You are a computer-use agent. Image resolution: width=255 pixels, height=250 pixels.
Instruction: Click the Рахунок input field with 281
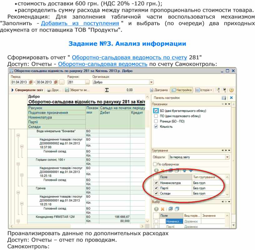click(77, 82)
